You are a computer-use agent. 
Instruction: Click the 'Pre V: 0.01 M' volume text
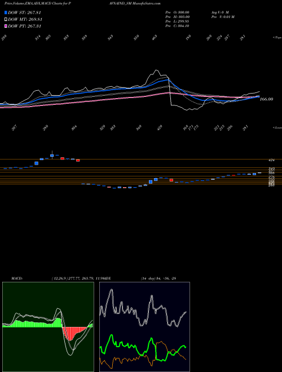[x=222, y=17]
